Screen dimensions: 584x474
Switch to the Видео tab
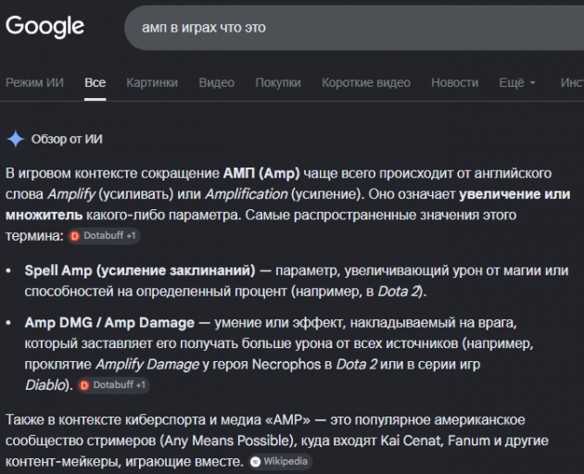pos(216,82)
